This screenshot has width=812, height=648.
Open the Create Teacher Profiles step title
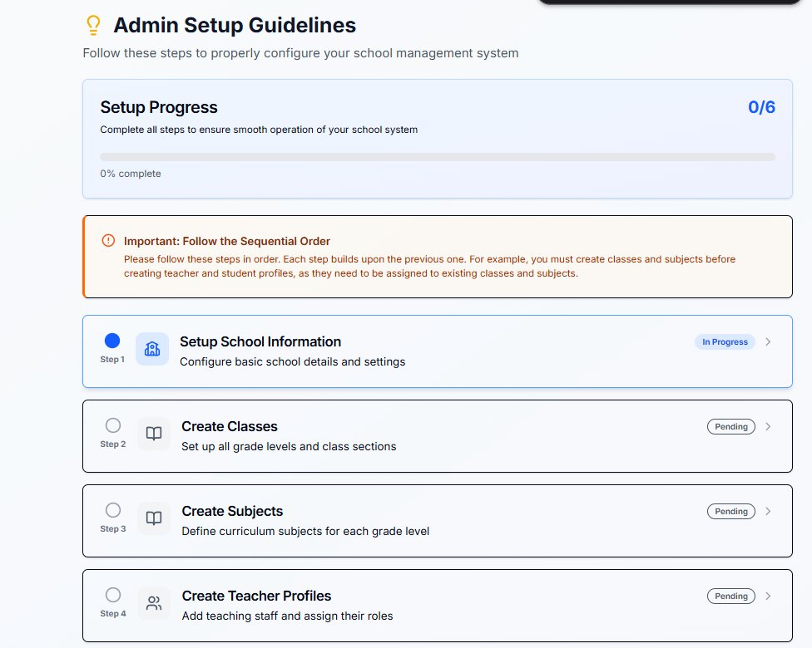pyautogui.click(x=256, y=596)
